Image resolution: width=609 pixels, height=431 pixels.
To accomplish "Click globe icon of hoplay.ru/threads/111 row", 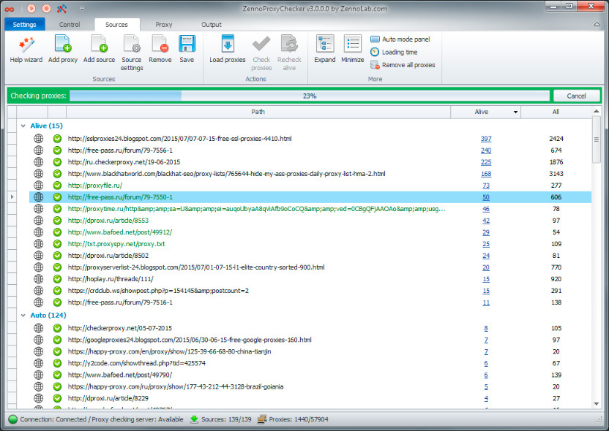I will 39,278.
